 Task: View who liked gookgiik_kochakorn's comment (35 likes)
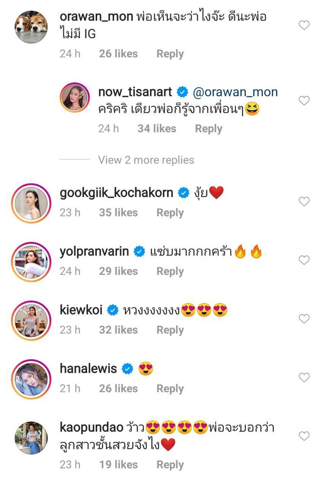pos(118,213)
